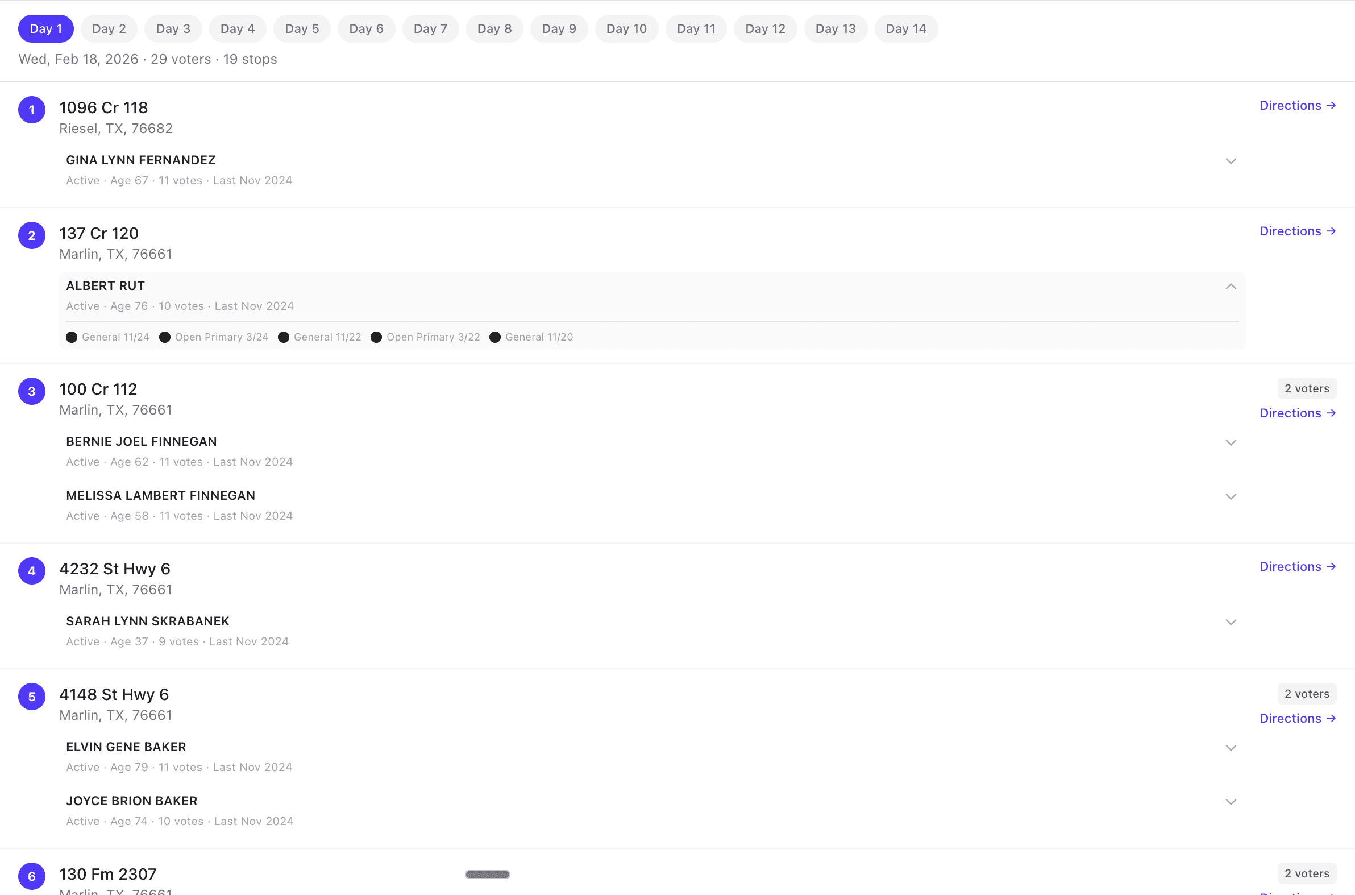Screen dimensions: 1355x895
Task: Select the Day 14 tab
Action: pyautogui.click(x=905, y=28)
